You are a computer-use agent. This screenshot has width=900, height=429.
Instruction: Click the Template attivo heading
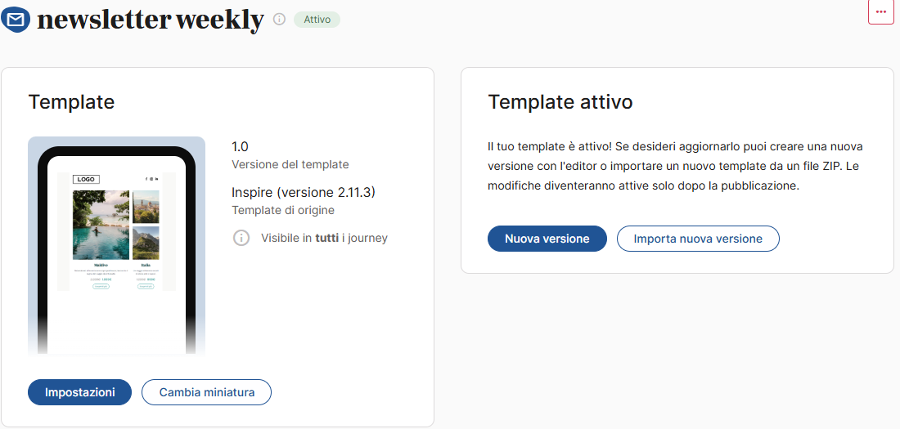[560, 102]
